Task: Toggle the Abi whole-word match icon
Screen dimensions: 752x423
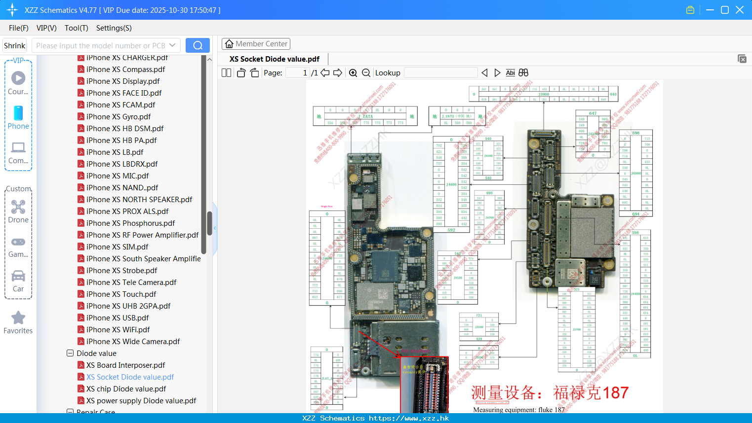Action: click(x=511, y=73)
